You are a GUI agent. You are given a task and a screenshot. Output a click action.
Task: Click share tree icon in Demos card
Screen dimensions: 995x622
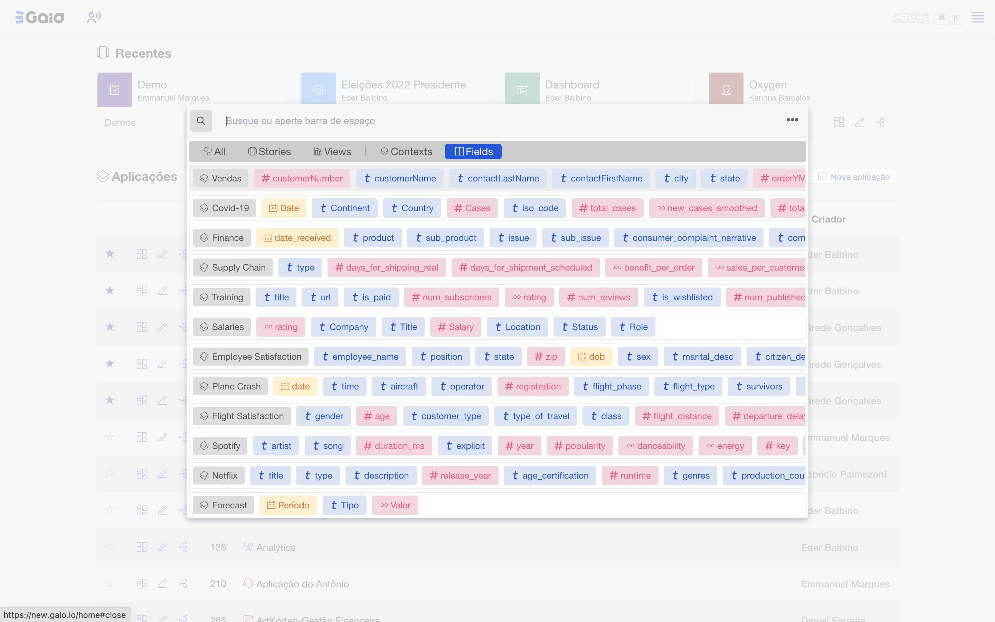coord(880,122)
